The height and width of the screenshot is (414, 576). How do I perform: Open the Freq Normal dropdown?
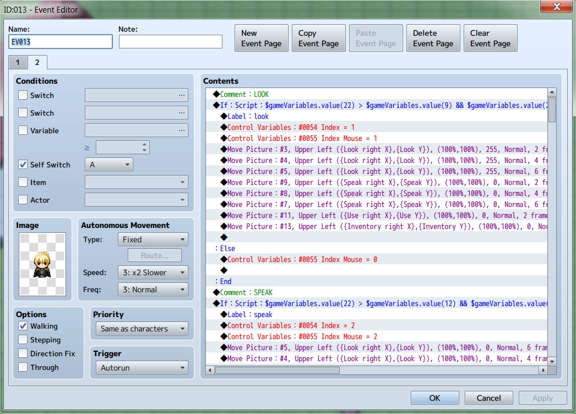[153, 290]
